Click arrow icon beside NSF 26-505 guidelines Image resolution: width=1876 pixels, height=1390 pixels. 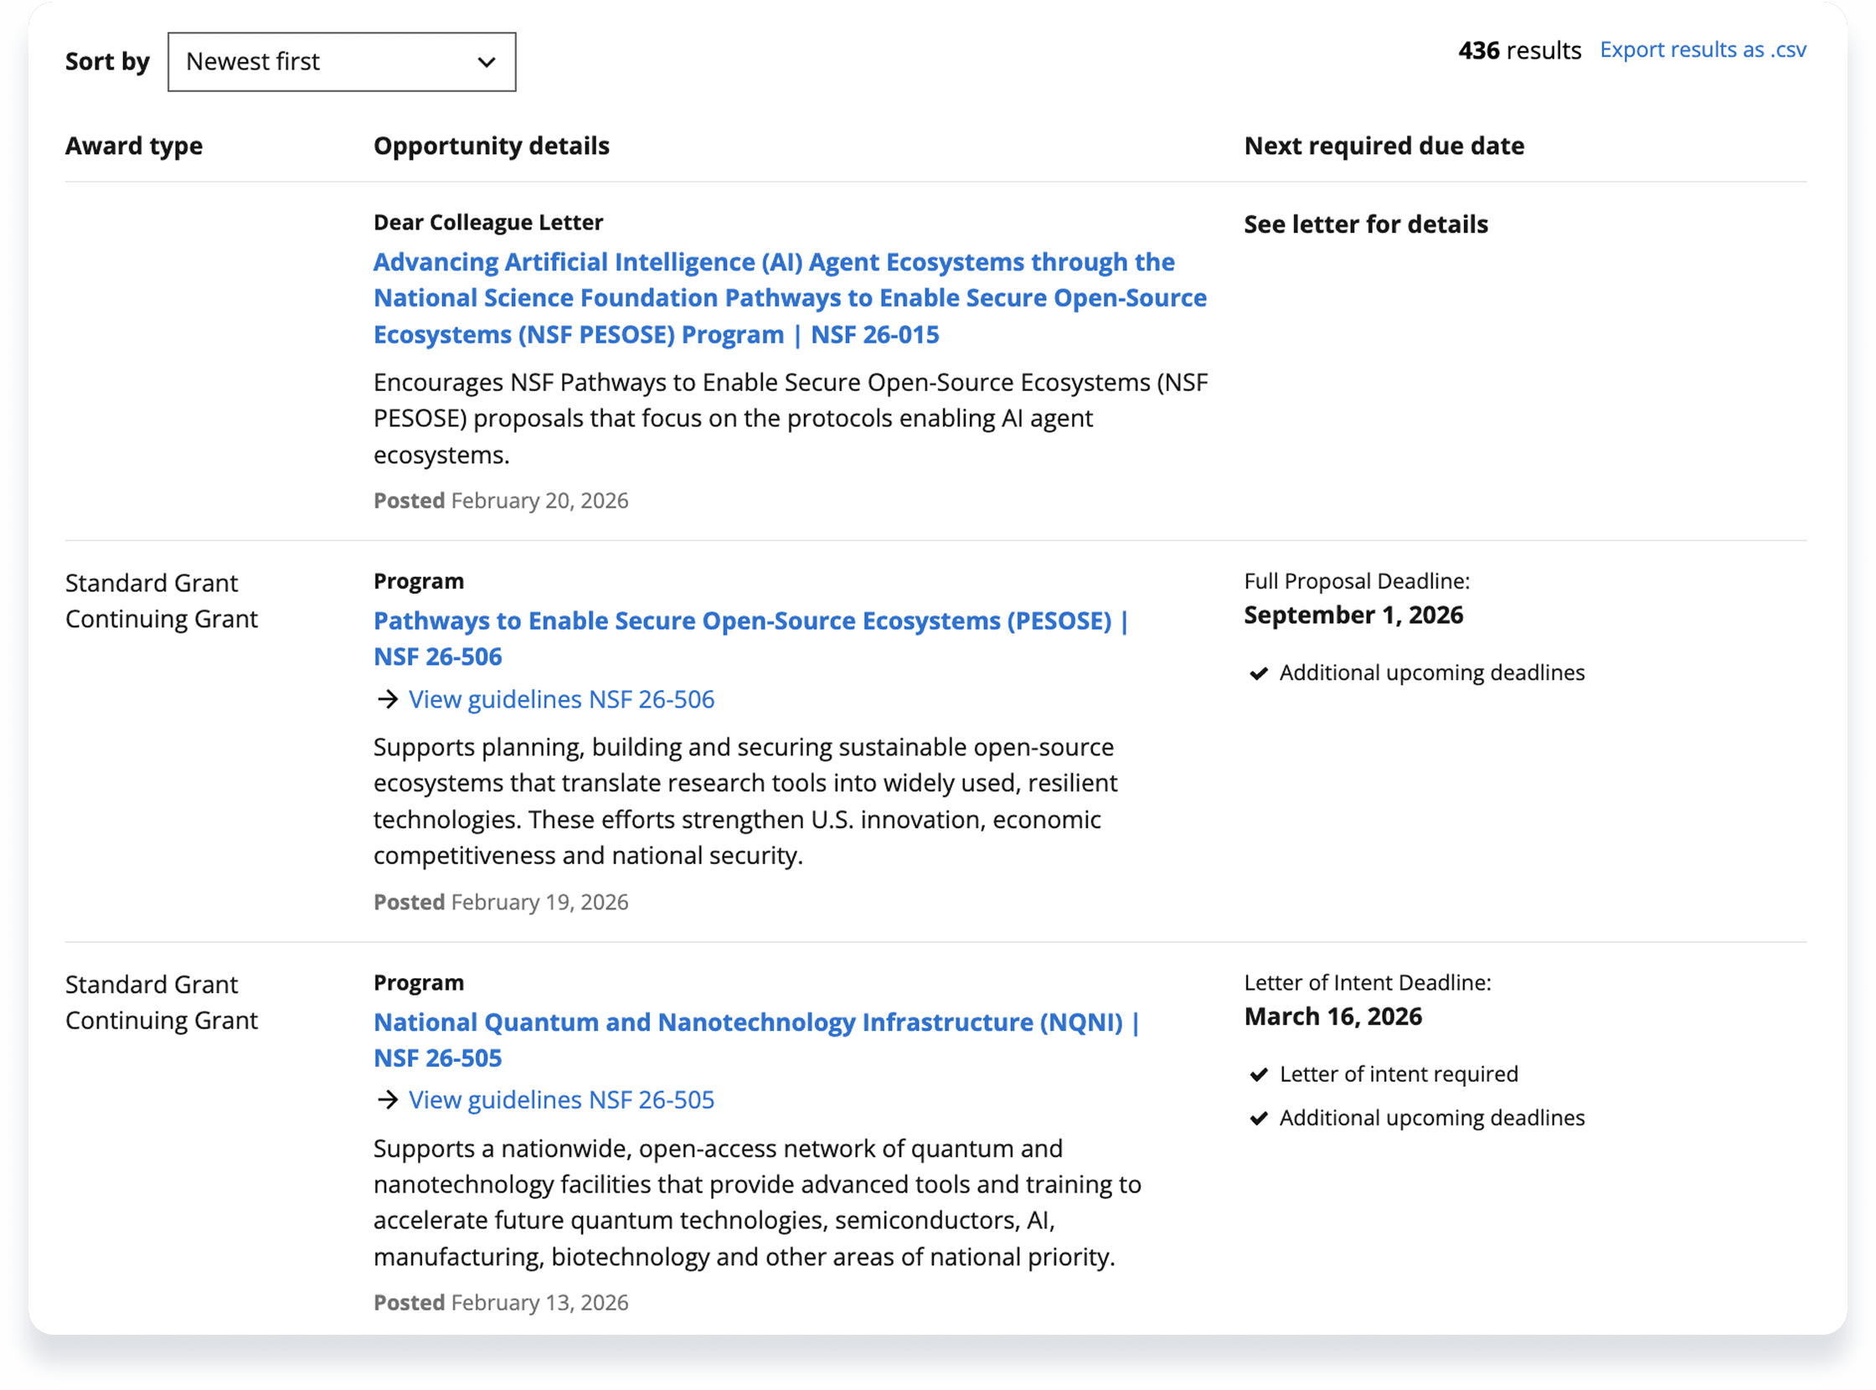point(387,1099)
